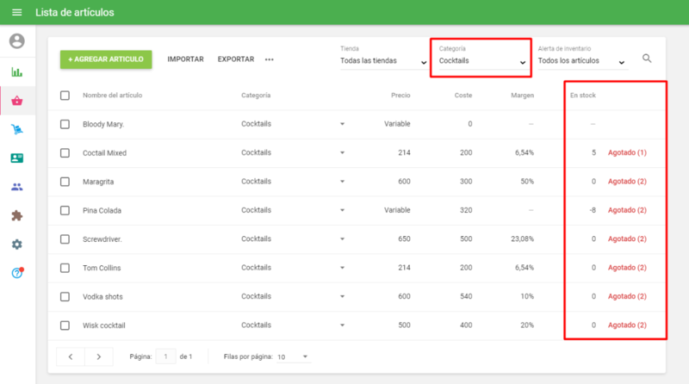Screen dimensions: 689x384
Task: Click the page number input field
Action: [165, 356]
